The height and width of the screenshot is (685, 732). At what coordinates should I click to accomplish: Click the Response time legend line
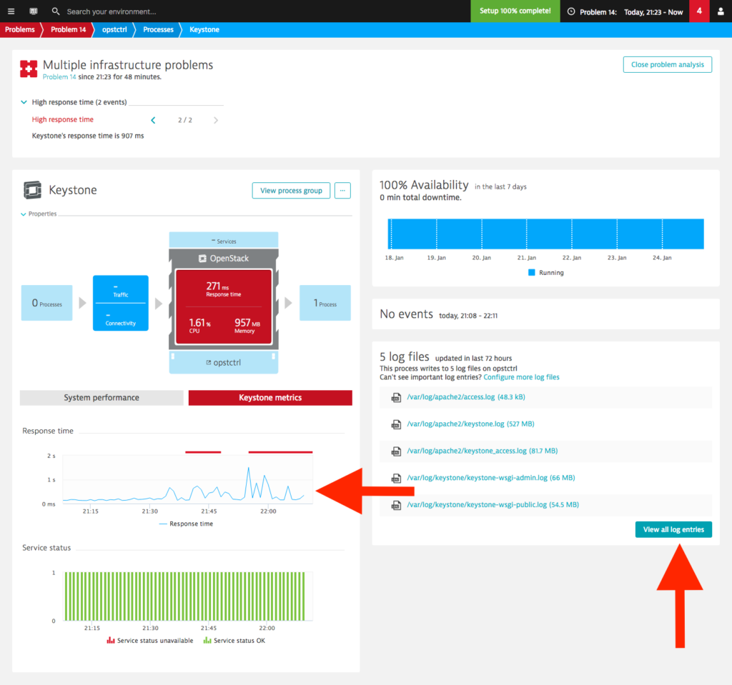point(163,524)
